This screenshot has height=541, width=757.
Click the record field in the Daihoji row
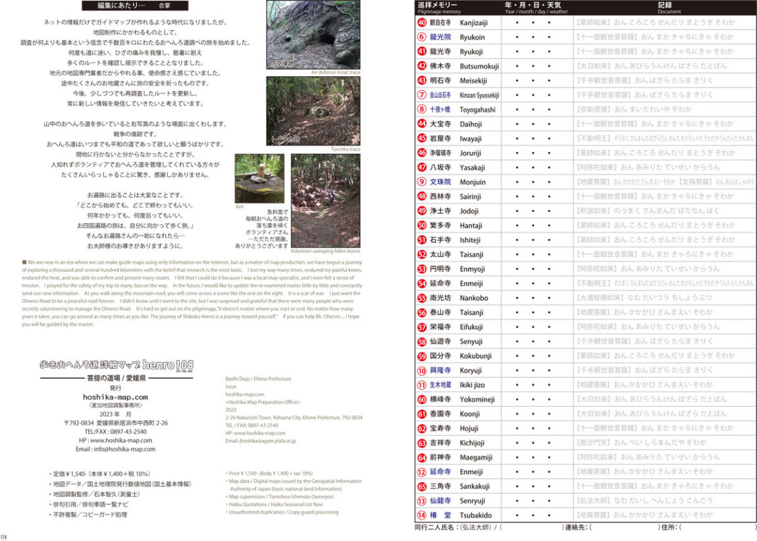(664, 124)
